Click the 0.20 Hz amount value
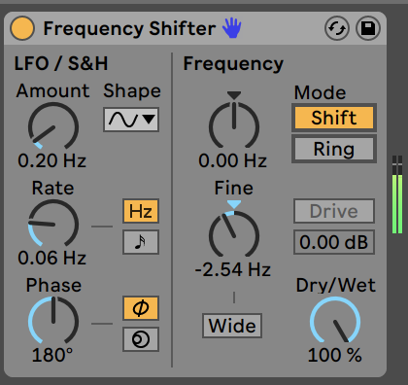The width and height of the screenshot is (408, 385). click(51, 160)
